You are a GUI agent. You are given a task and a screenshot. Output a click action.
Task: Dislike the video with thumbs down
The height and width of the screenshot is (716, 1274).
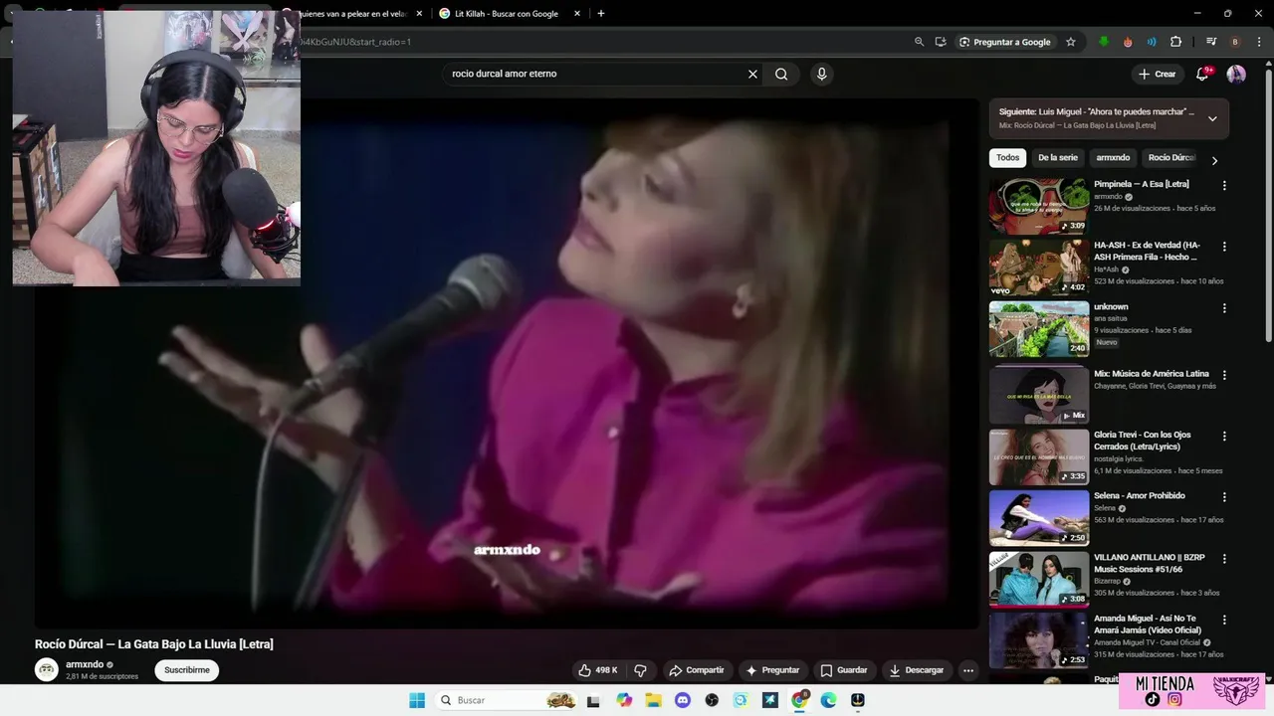(641, 670)
